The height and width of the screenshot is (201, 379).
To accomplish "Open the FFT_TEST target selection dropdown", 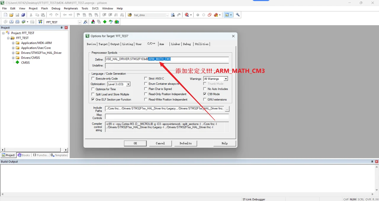I will pos(80,22).
